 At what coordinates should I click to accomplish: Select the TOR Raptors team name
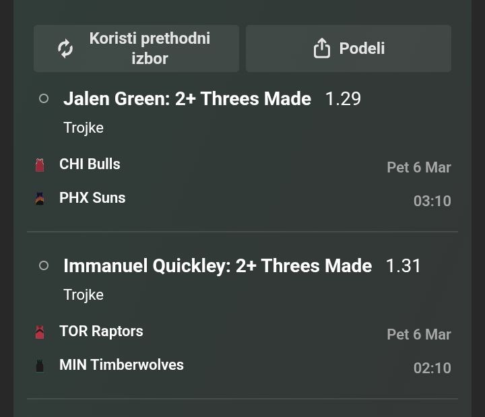tap(101, 331)
